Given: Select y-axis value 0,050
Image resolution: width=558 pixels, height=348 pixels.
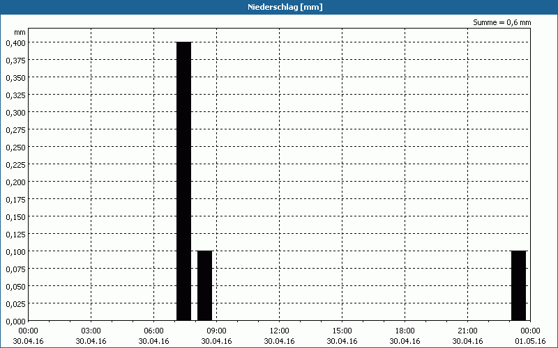Looking at the screenshot, I should (x=15, y=287).
